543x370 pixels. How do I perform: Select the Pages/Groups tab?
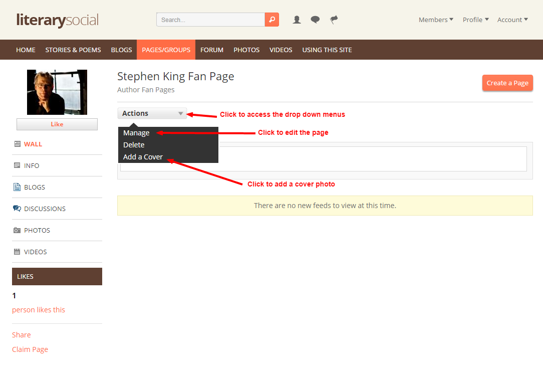[x=166, y=50]
